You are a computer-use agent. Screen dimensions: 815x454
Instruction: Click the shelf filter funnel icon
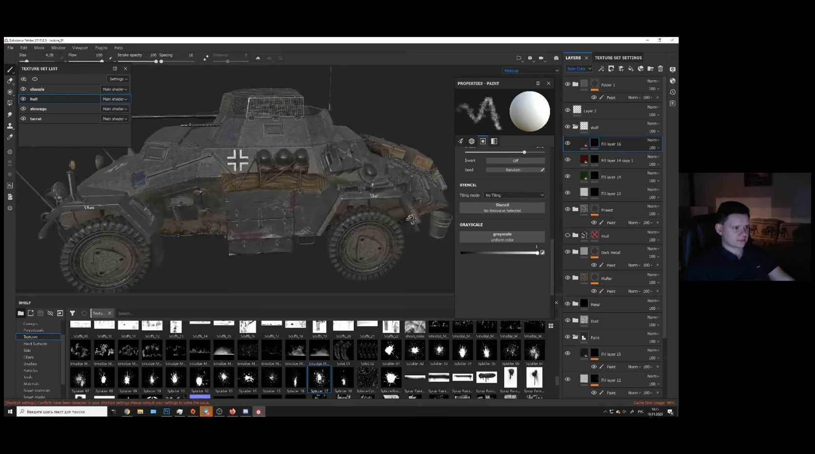[72, 313]
